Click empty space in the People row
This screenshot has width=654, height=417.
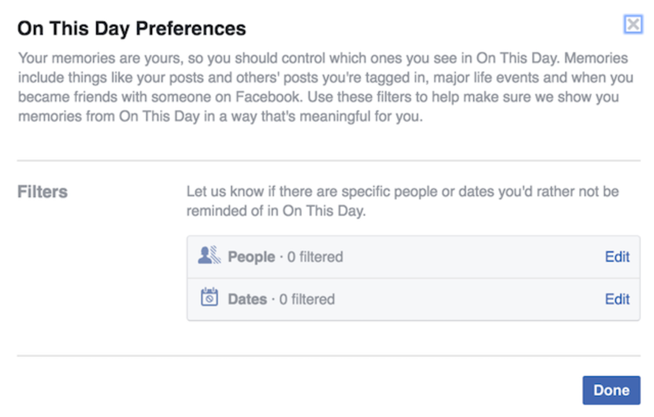click(x=473, y=257)
